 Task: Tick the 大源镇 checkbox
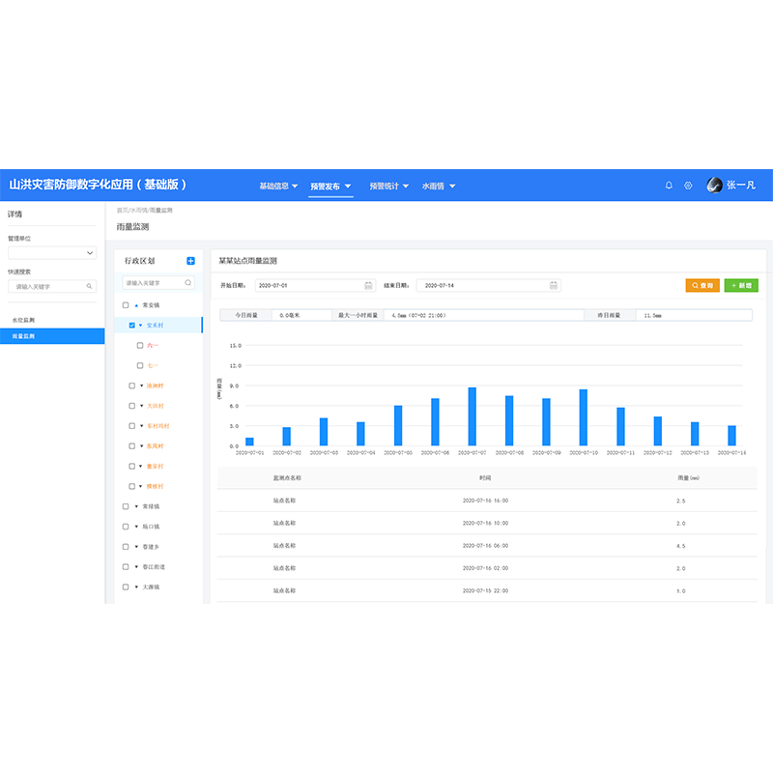(126, 587)
